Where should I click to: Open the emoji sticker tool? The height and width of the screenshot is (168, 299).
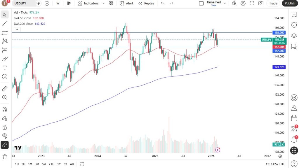click(x=5, y=76)
